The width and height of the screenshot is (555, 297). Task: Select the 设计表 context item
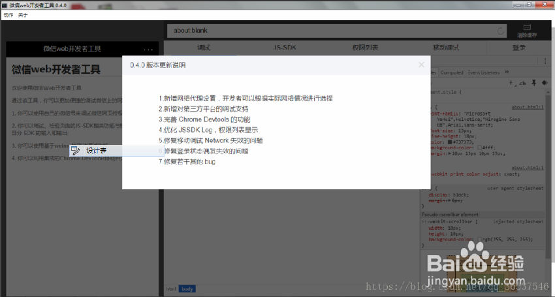[96, 151]
